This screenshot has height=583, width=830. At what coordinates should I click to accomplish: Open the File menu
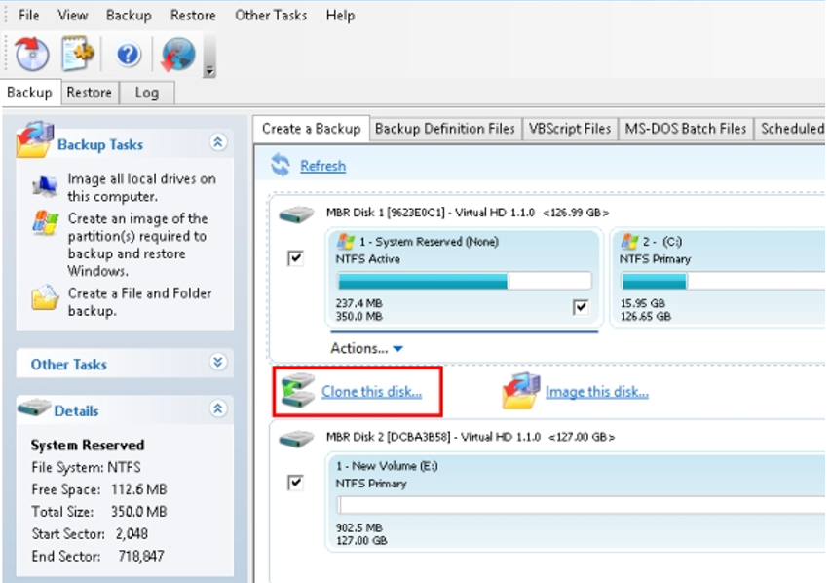(x=28, y=16)
